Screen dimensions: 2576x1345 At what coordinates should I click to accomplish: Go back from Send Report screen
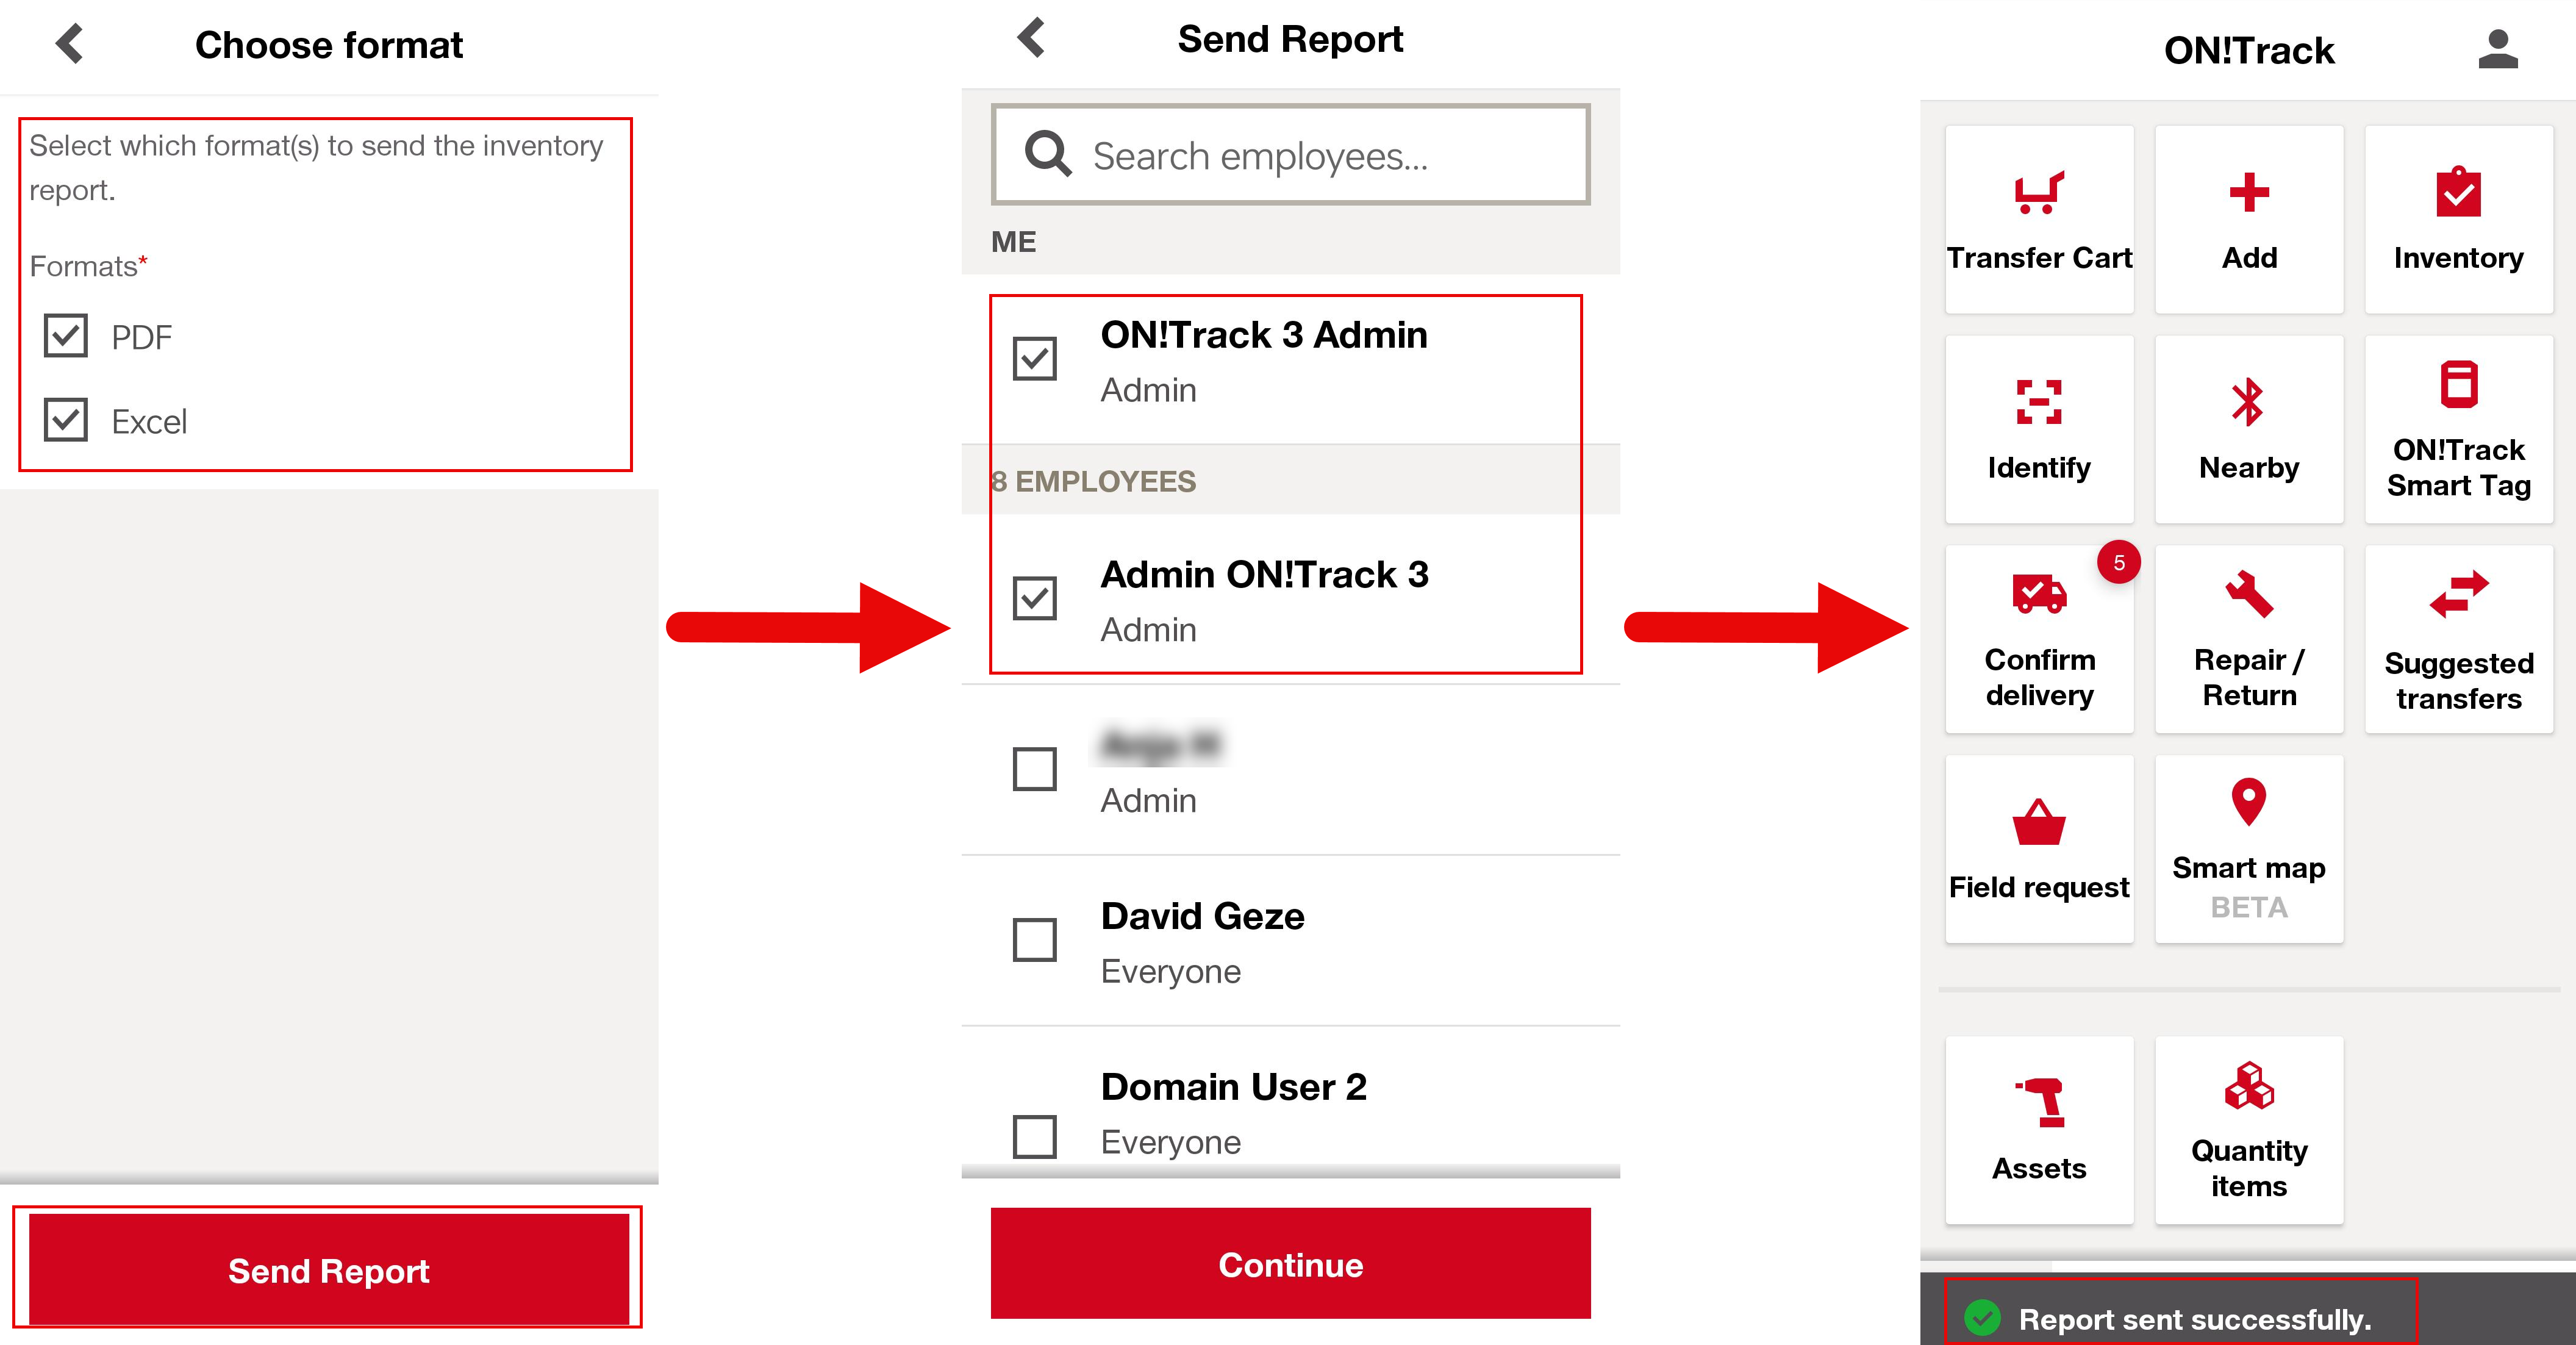click(1031, 38)
